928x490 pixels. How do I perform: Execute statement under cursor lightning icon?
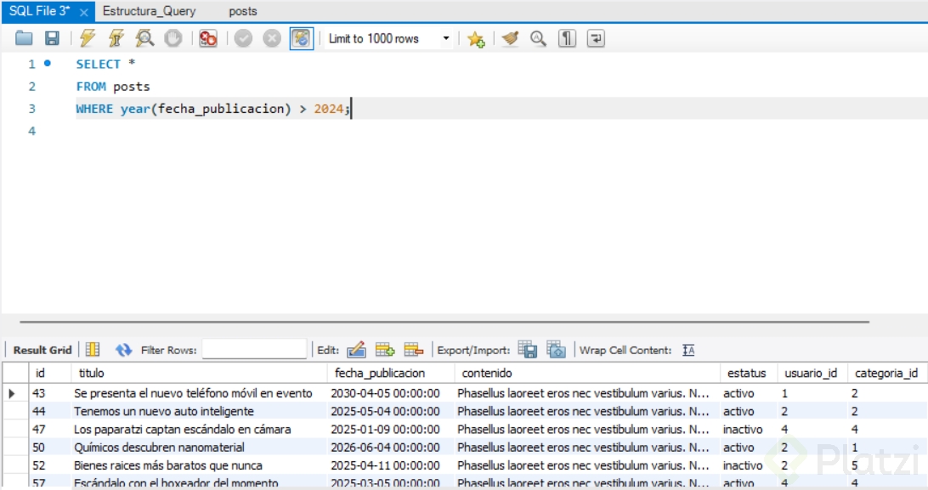(x=116, y=38)
